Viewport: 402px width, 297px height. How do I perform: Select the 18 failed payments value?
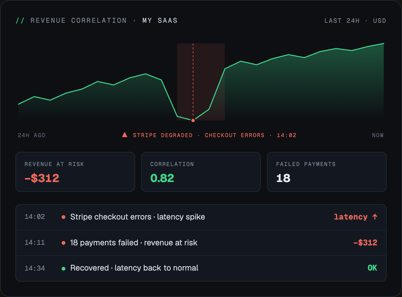point(283,178)
